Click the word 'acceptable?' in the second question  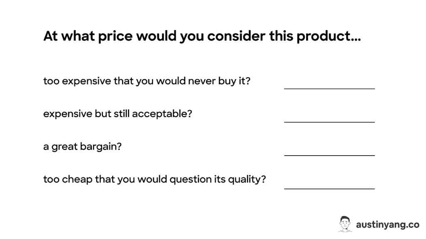click(162, 114)
